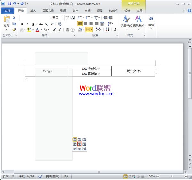Open the 文件 file tab
The image size is (192, 180).
(7, 11)
